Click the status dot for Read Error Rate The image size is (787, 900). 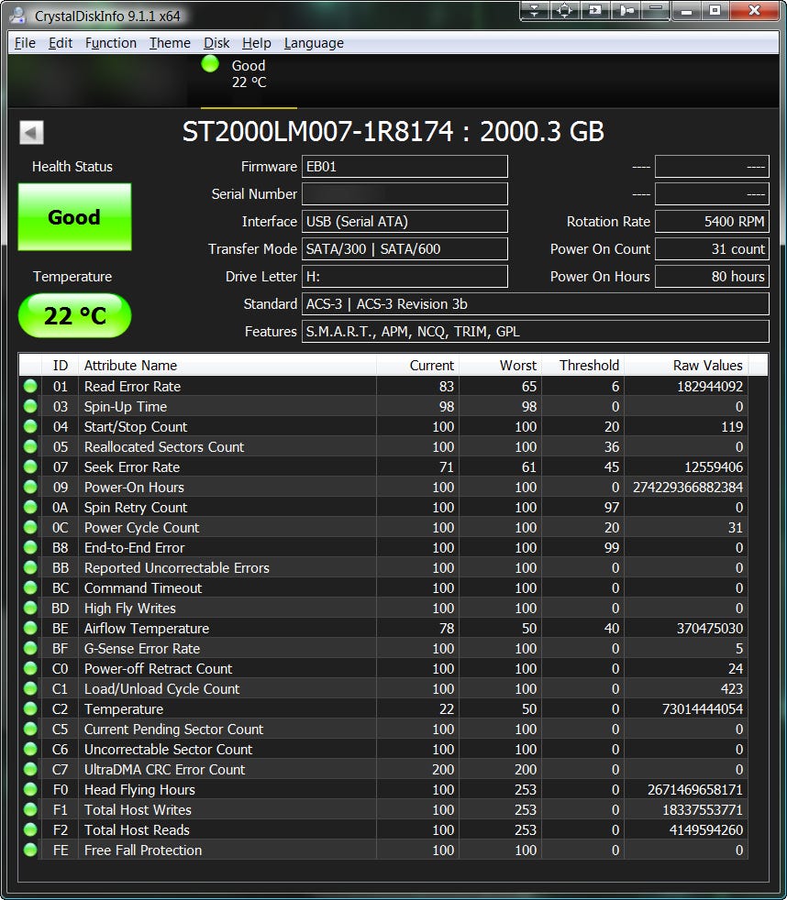pos(30,387)
